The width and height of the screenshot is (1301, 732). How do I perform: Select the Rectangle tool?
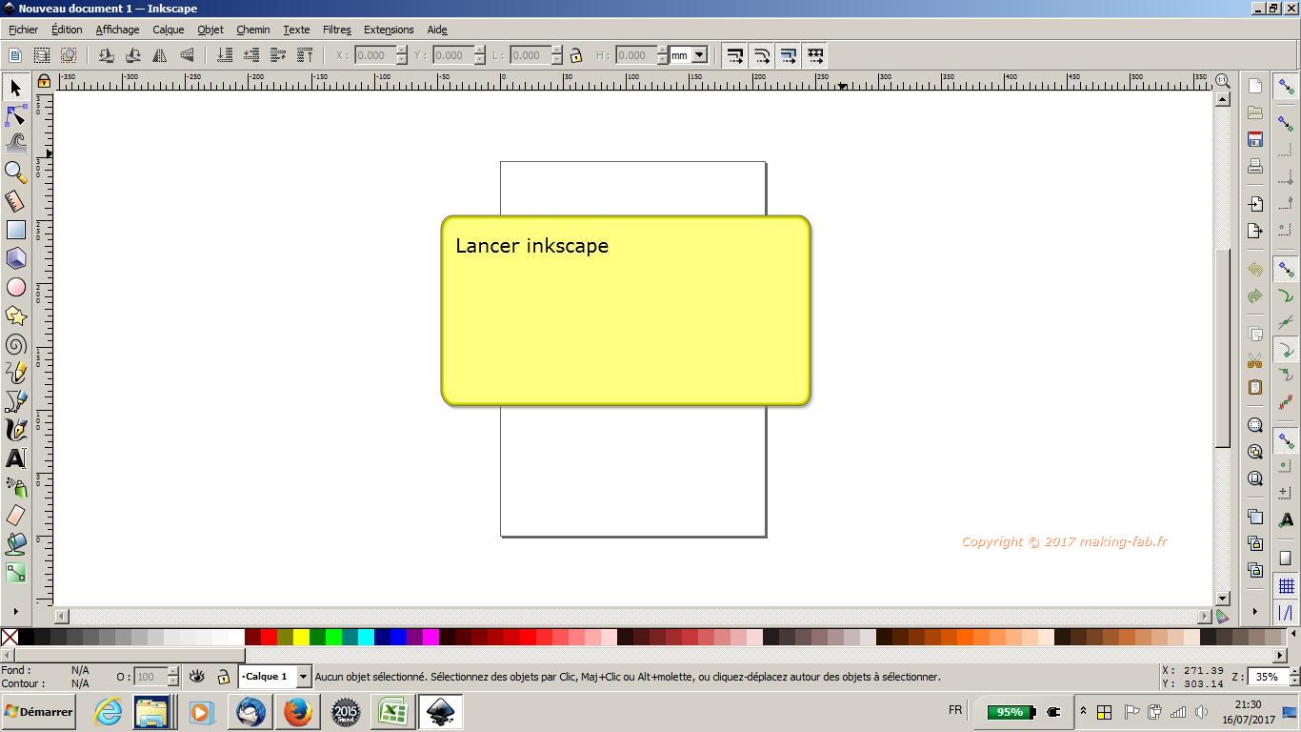click(15, 230)
